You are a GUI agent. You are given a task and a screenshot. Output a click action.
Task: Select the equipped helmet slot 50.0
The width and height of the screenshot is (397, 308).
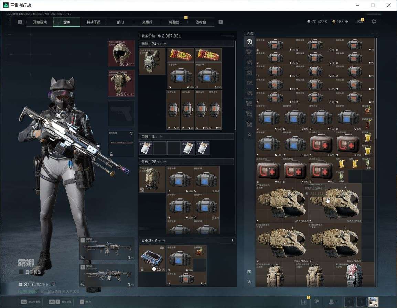(x=121, y=53)
